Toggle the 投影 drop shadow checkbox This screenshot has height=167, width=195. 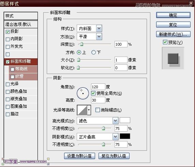(7, 32)
